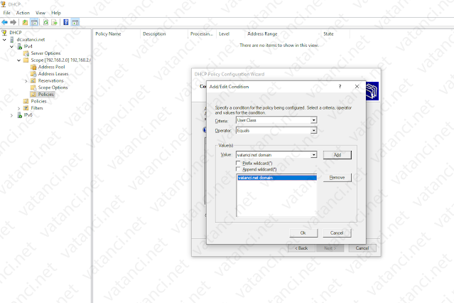The image size is (454, 303).
Task: Expand the Filters tree node
Action: [18, 108]
